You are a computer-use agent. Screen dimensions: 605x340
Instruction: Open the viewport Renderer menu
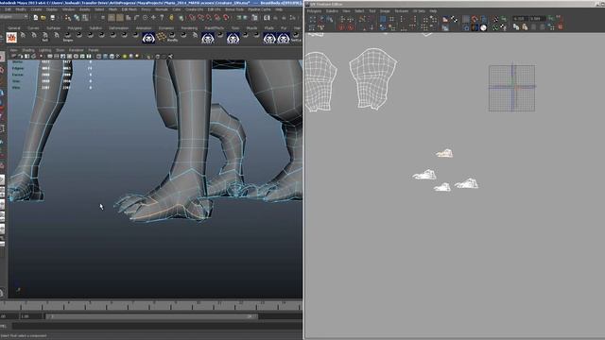[x=76, y=50]
